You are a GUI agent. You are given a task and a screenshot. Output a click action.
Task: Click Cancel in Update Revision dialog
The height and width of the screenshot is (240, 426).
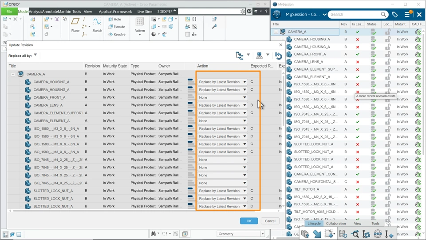(x=270, y=221)
